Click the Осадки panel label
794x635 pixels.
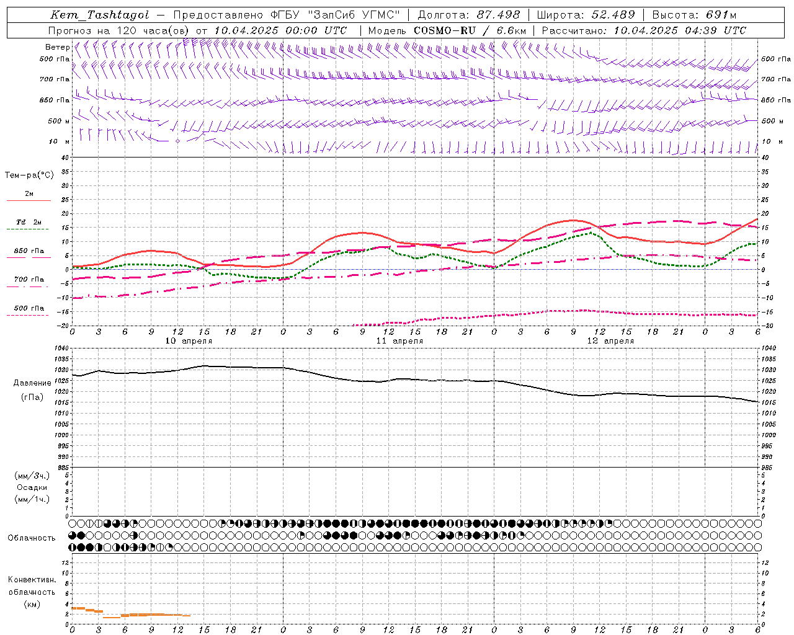32,487
